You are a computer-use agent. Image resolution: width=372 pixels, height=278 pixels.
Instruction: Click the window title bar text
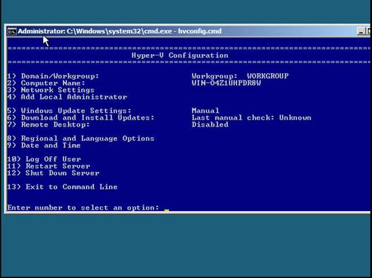coord(120,31)
